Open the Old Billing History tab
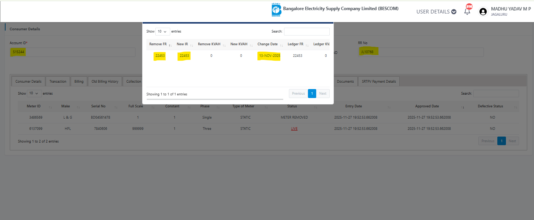 [x=105, y=81]
